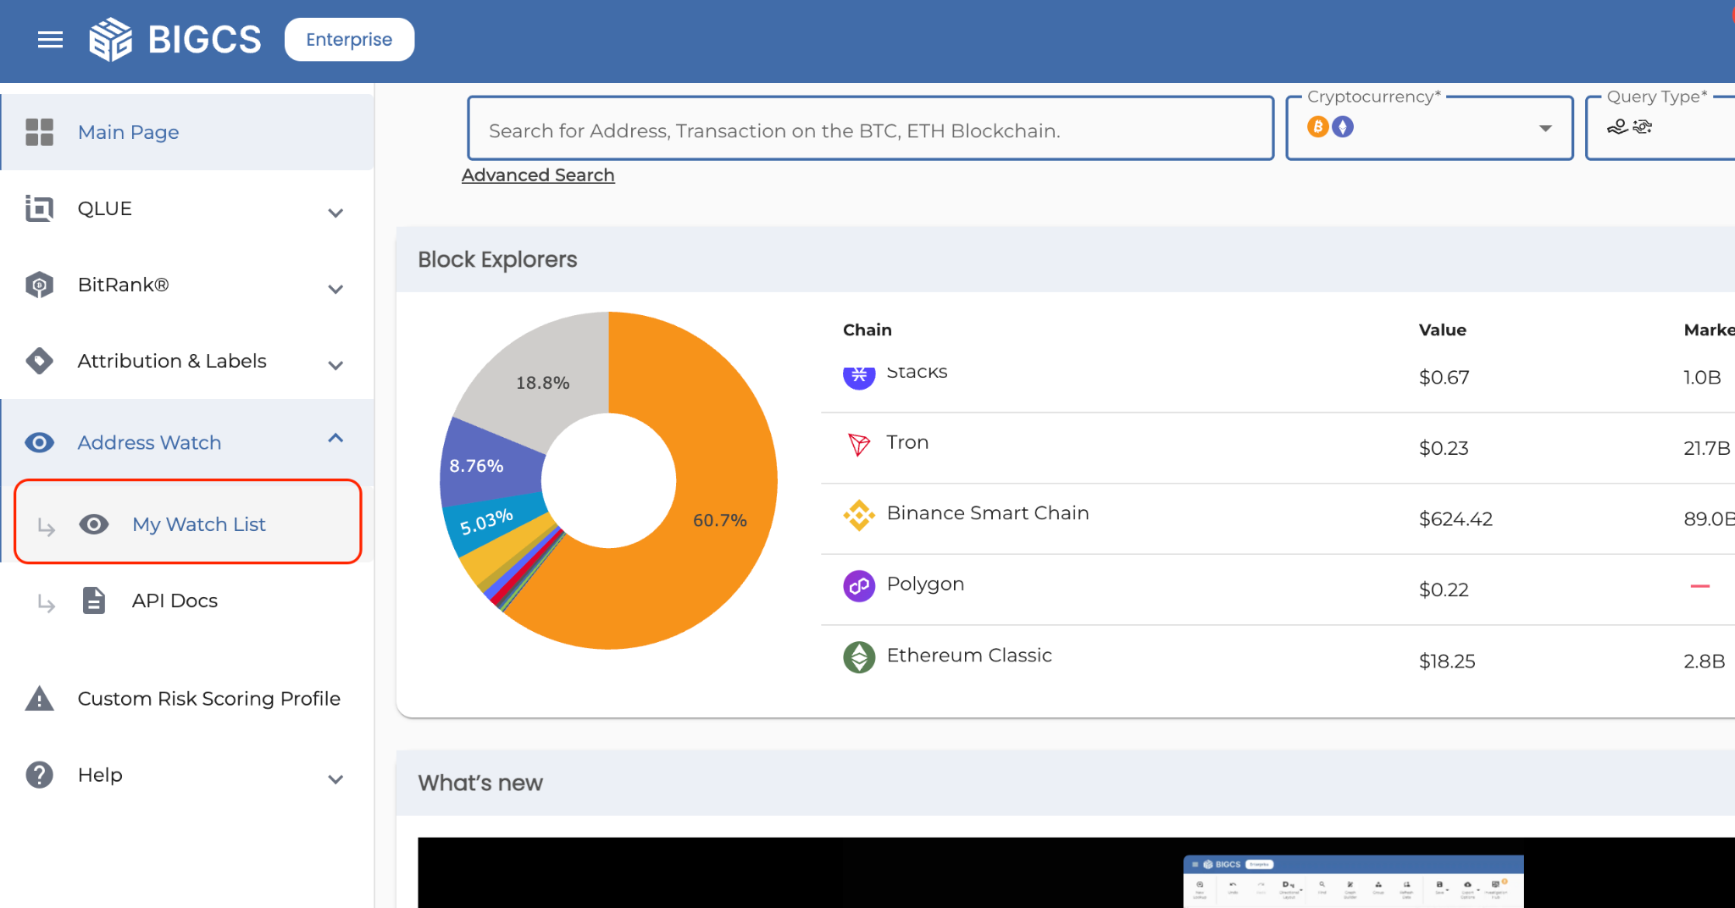Open API Docs menu item
This screenshot has width=1735, height=908.
coord(175,601)
